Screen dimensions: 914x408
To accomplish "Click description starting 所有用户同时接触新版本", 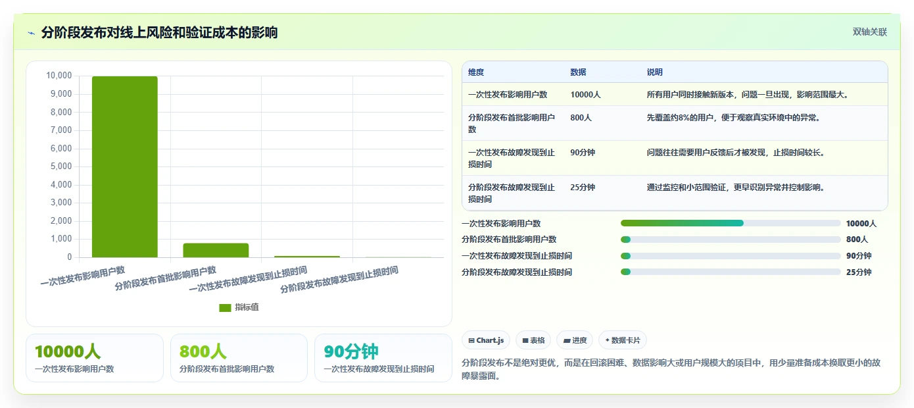I will [x=748, y=95].
